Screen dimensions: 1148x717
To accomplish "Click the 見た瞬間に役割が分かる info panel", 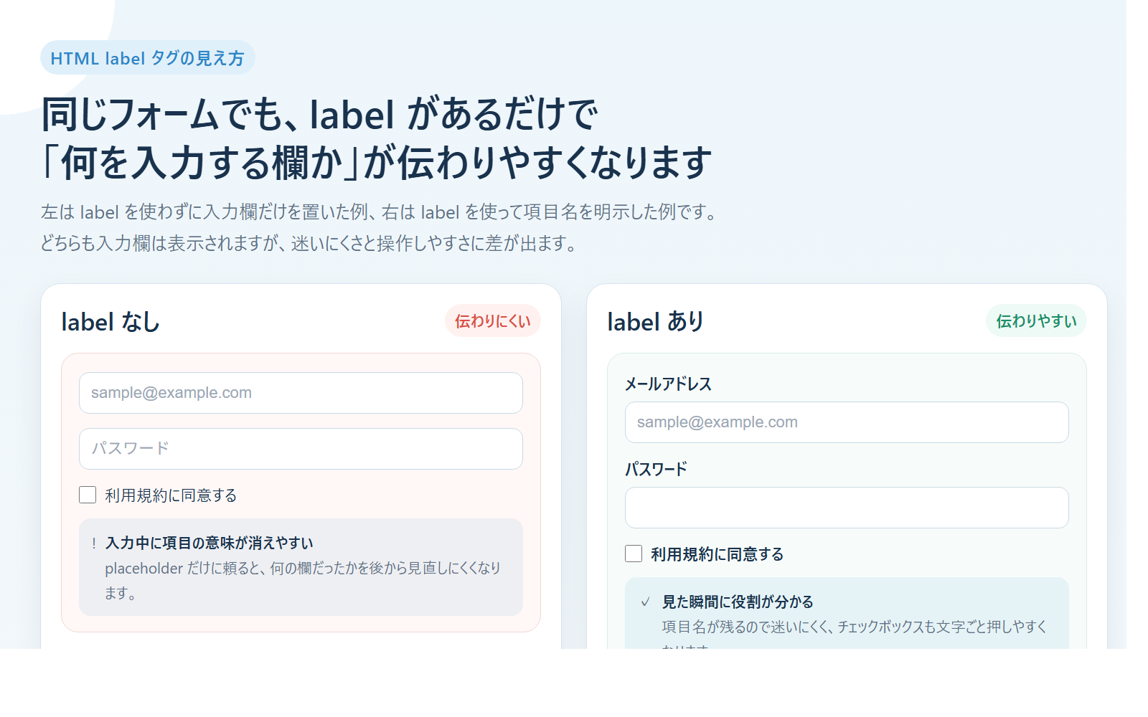I will (x=847, y=617).
